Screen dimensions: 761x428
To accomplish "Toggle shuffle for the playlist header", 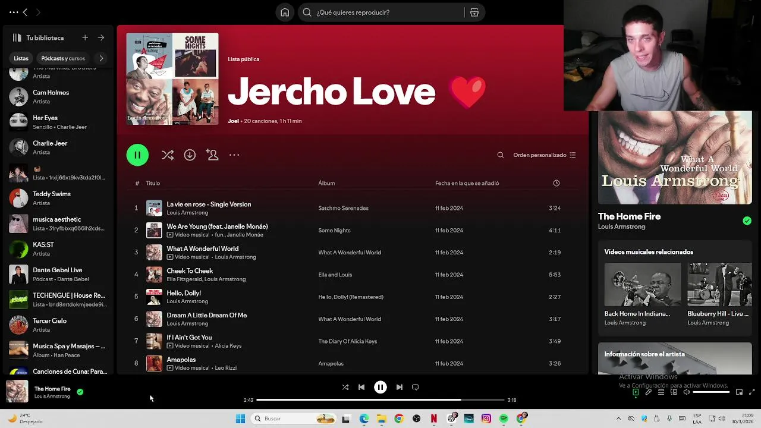I will click(168, 155).
